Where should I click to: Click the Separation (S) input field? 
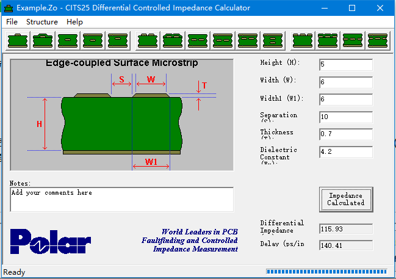346,117
